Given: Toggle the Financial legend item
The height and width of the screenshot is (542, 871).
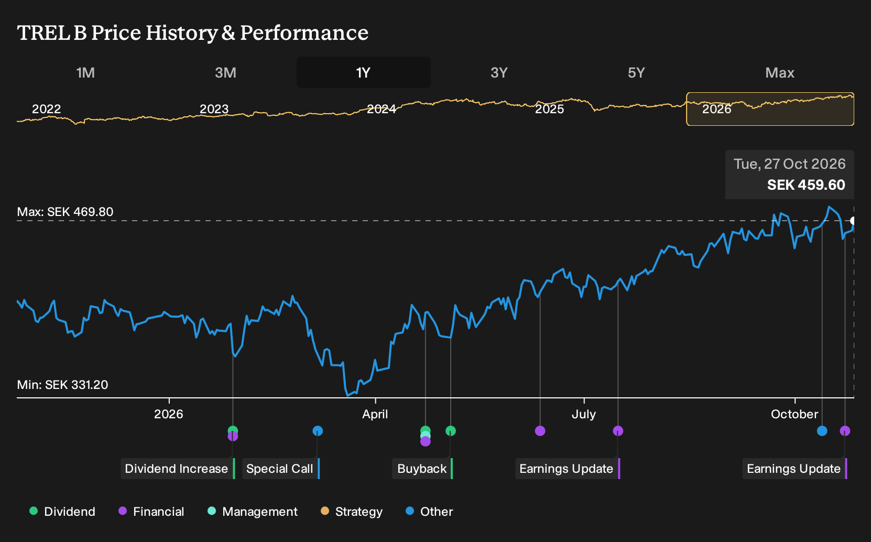Looking at the screenshot, I should pos(151,512).
